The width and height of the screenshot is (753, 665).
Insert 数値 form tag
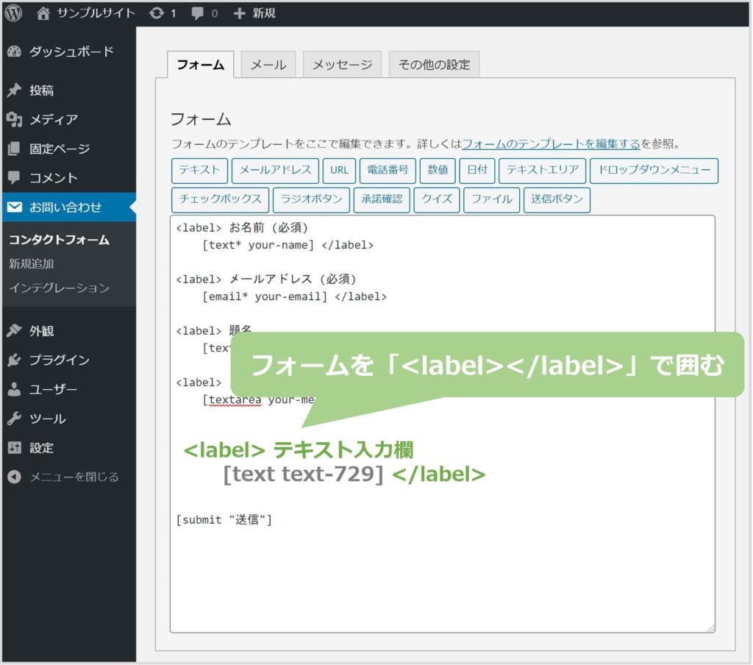(438, 170)
